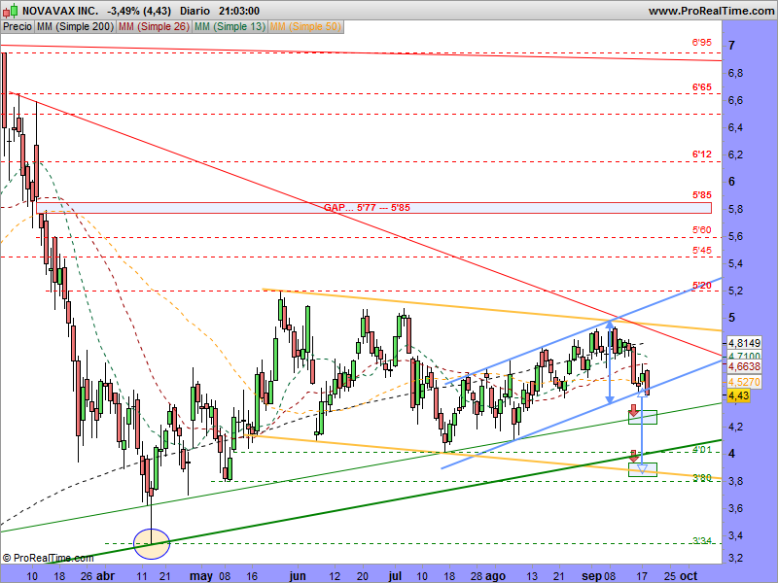
Task: Click the 5'20 resistance level label
Action: tap(701, 285)
